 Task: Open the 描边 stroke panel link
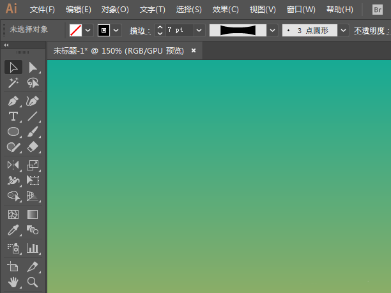(x=140, y=31)
